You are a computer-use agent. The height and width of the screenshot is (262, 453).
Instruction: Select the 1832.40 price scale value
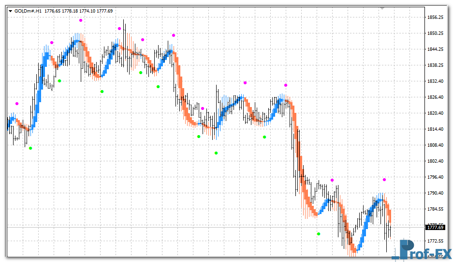(436, 81)
